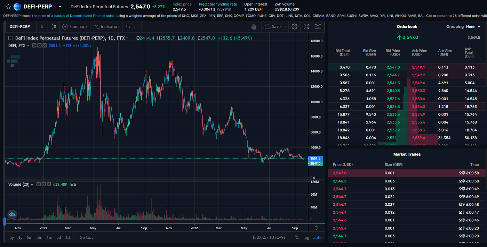The width and height of the screenshot is (487, 247).
Task: Toggle log scale mode
Action: click(306, 237)
